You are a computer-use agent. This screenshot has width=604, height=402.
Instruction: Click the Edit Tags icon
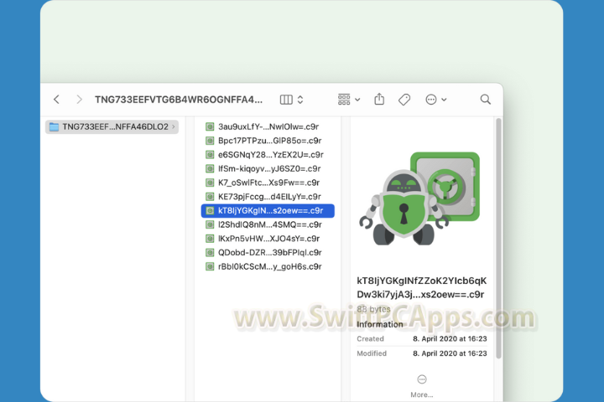[404, 100]
